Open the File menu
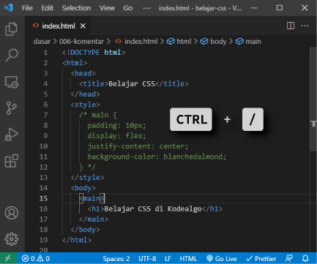 coord(27,8)
